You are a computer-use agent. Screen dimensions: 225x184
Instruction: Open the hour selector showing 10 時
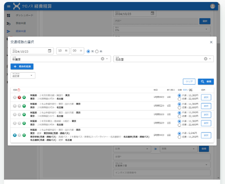pos(63,51)
